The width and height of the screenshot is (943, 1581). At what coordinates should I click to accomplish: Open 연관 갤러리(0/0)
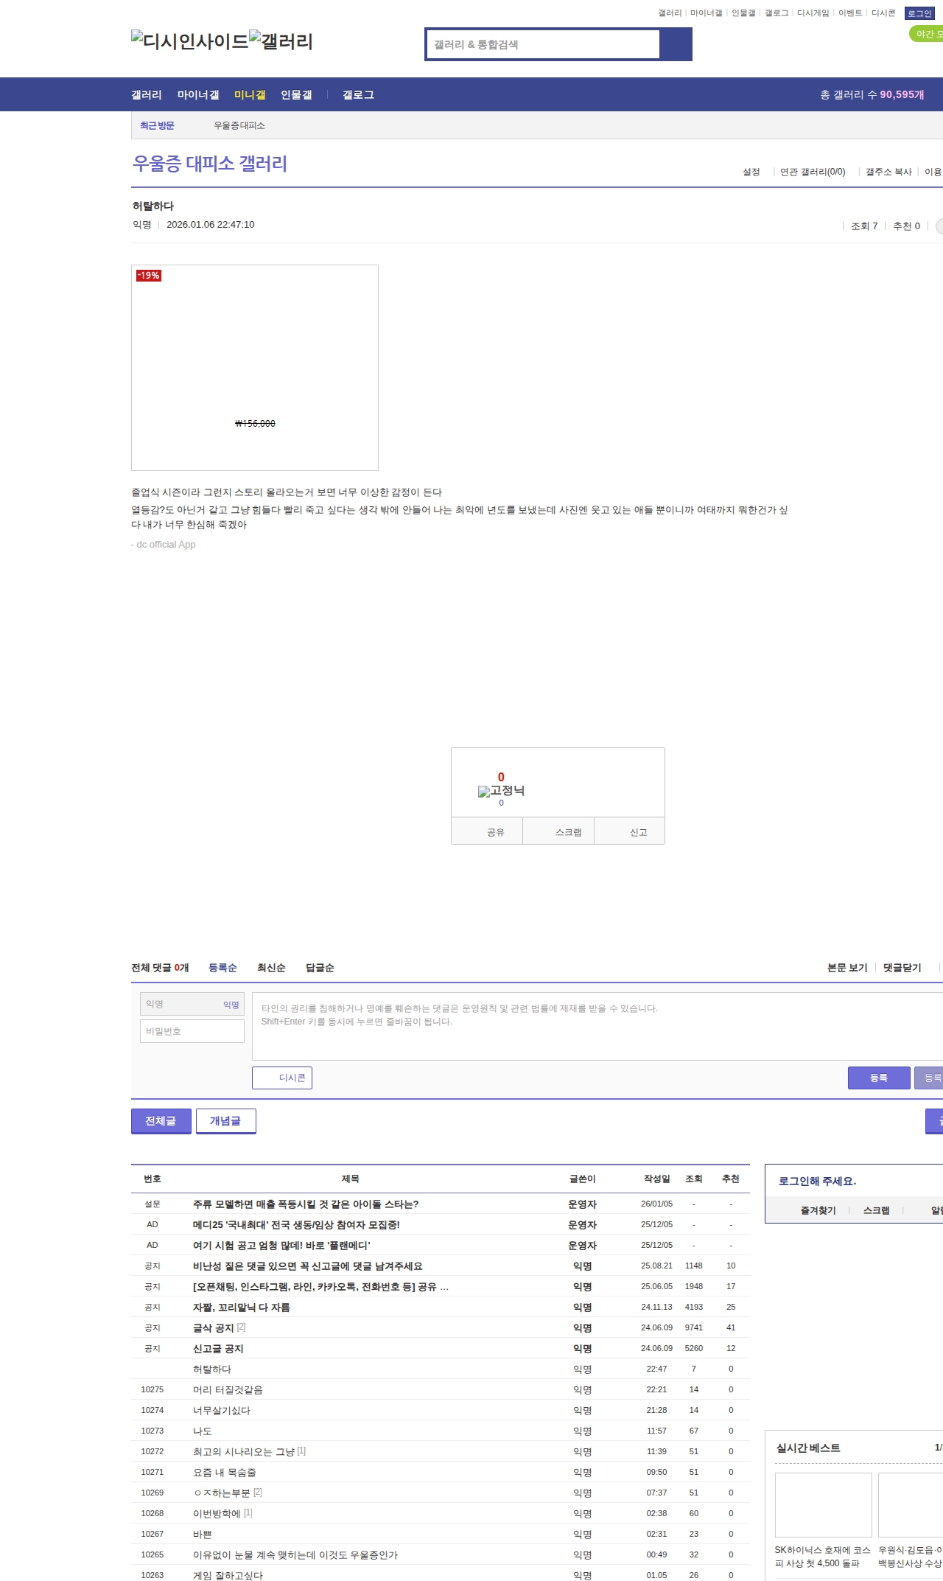(x=813, y=172)
